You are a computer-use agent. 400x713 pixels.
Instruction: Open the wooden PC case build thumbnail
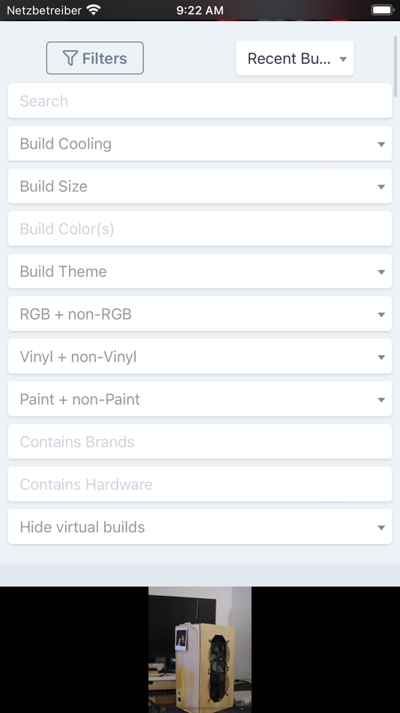click(200, 650)
